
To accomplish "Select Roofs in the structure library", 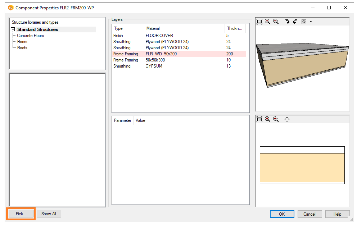I will pos(22,48).
